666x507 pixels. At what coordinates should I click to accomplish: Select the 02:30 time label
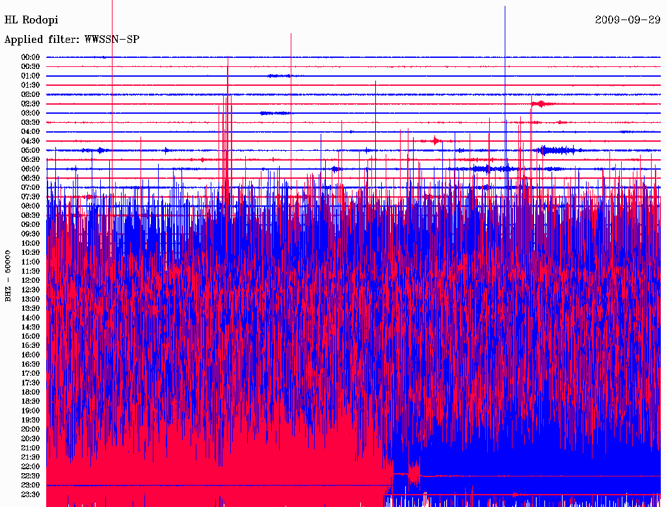[31, 103]
